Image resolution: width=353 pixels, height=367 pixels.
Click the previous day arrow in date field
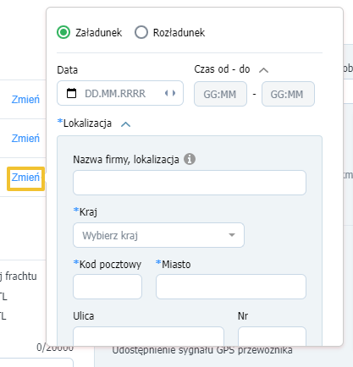click(x=167, y=93)
